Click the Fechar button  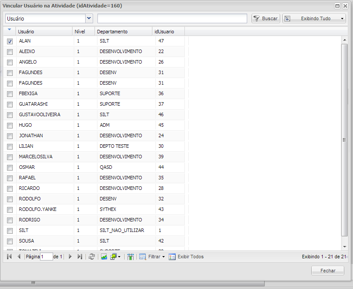(328, 271)
